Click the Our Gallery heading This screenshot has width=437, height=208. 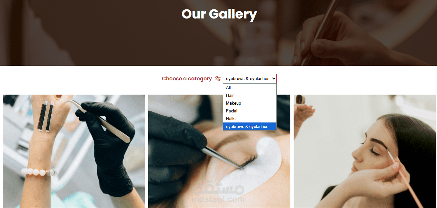[219, 14]
